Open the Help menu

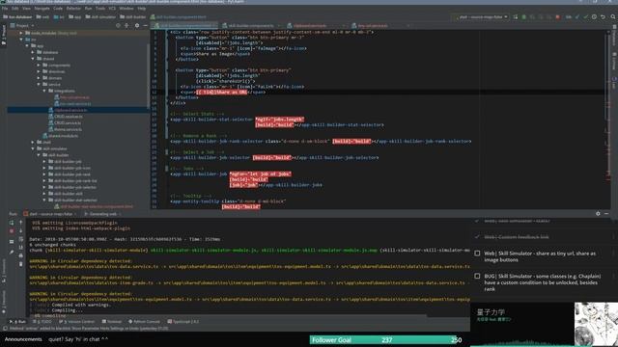click(142, 9)
